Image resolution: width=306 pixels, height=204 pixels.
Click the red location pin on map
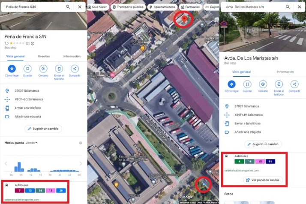(184, 18)
